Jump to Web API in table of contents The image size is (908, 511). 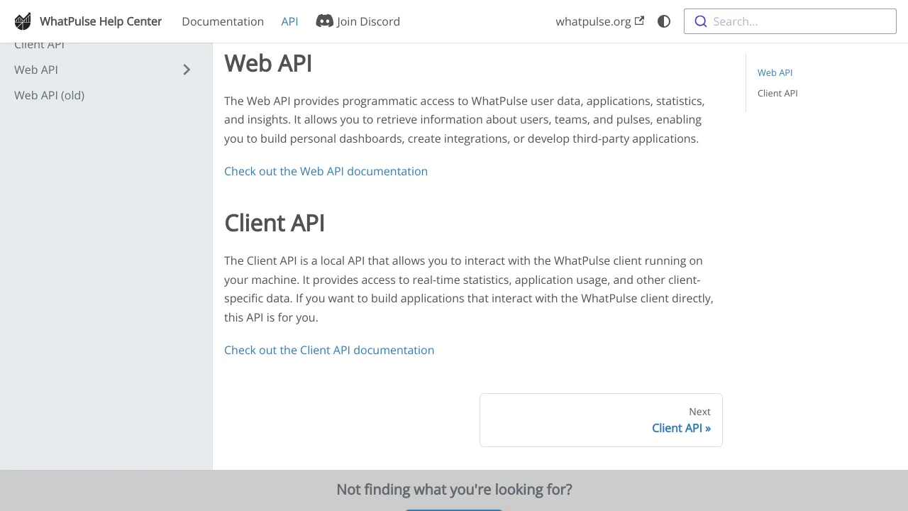coord(775,72)
